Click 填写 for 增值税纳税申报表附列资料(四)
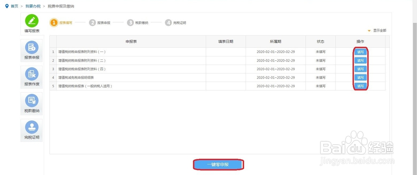Image resolution: width=417 pixels, height=175 pixels. click(360, 69)
